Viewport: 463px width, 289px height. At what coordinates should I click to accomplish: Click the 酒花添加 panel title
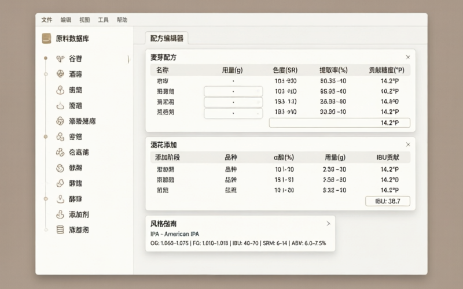point(163,145)
